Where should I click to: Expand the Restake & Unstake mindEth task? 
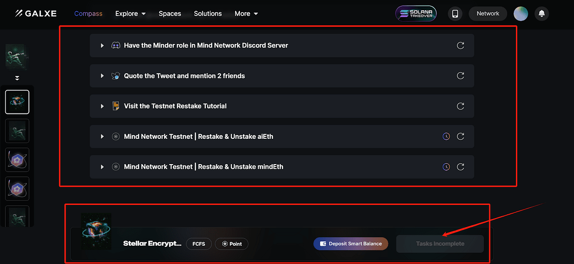(x=102, y=167)
